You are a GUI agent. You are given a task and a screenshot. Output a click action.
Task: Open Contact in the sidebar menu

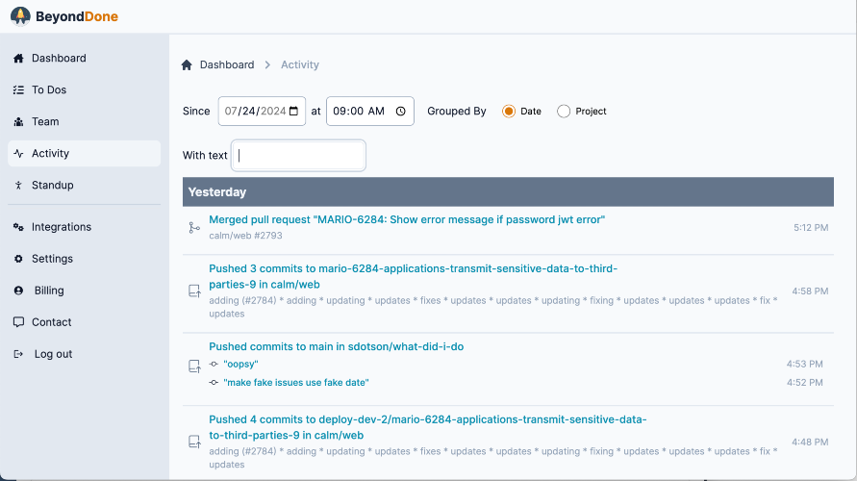tap(85, 322)
